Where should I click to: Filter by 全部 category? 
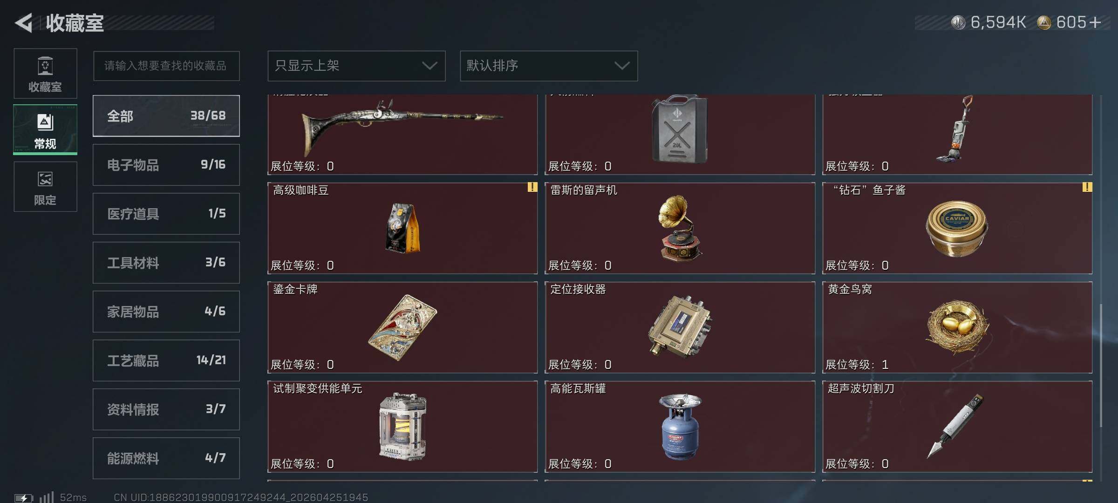[x=166, y=116]
